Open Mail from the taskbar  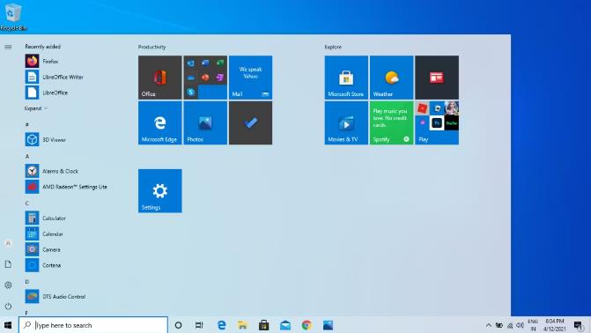(x=285, y=325)
